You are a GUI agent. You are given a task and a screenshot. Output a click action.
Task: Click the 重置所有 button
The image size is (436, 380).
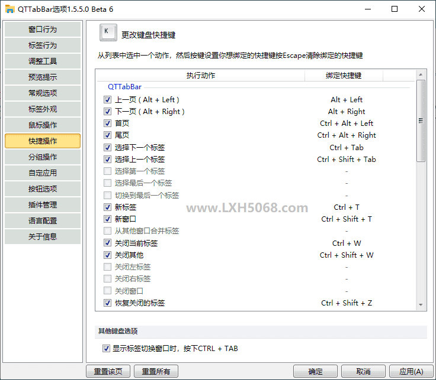point(156,371)
